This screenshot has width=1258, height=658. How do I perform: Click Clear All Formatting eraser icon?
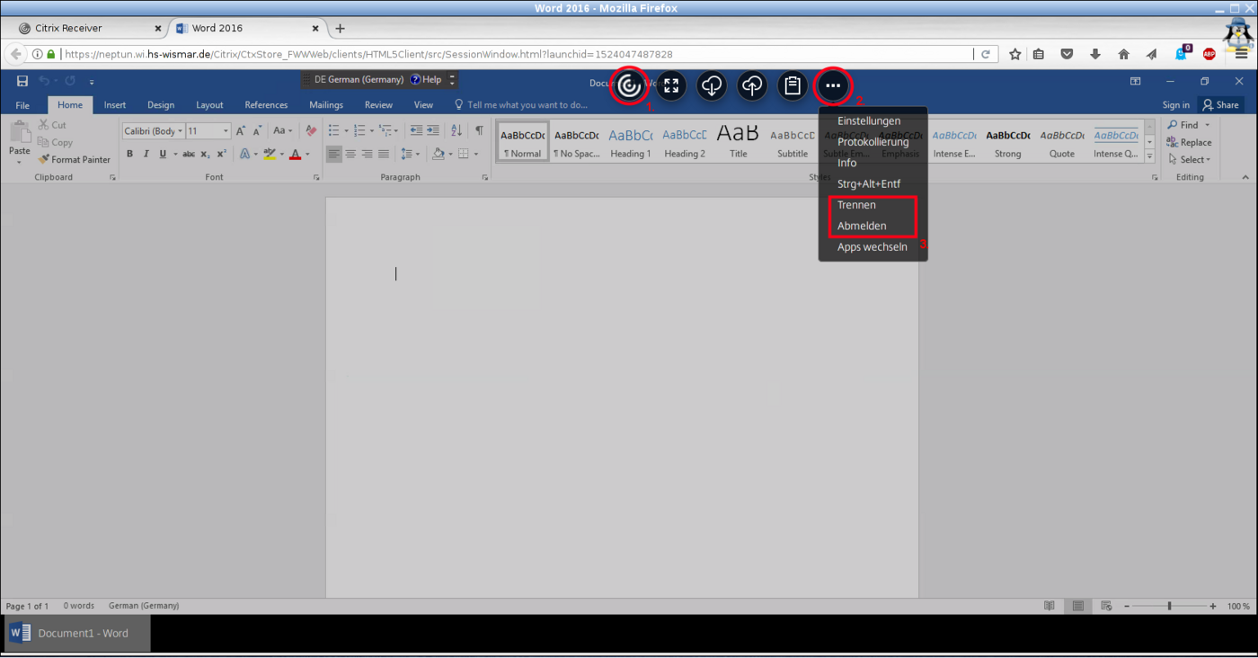tap(311, 130)
